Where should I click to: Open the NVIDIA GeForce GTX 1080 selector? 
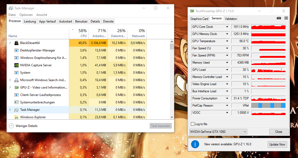218,132
